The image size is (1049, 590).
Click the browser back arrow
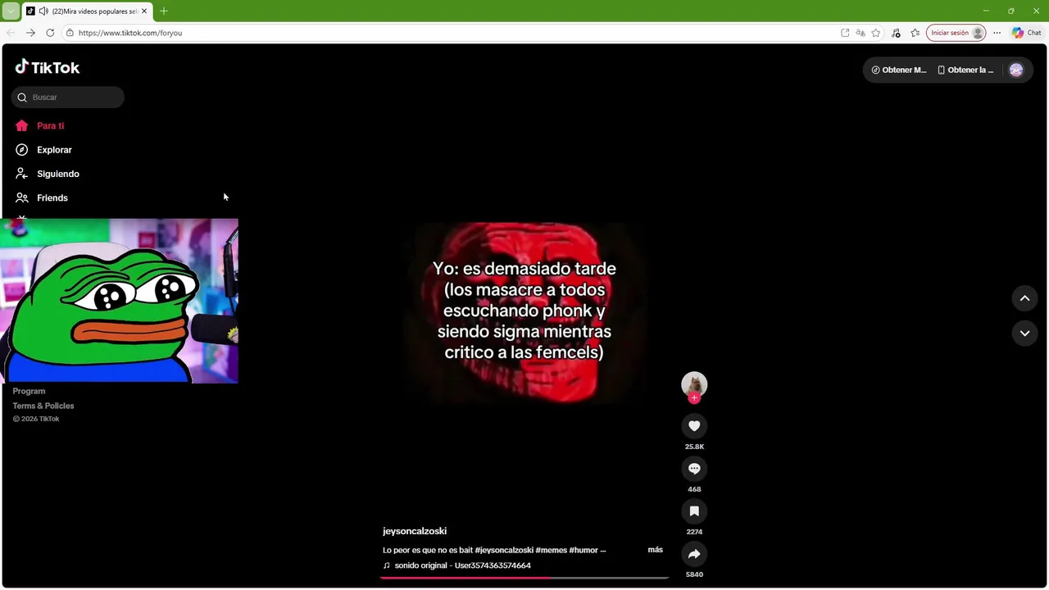[x=11, y=33]
